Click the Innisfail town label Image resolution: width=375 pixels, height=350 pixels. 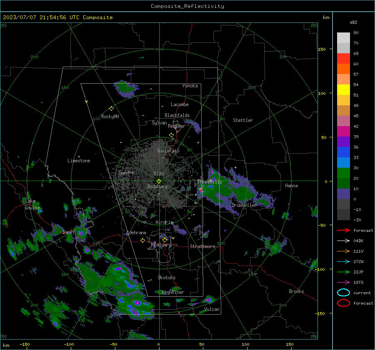(x=168, y=151)
